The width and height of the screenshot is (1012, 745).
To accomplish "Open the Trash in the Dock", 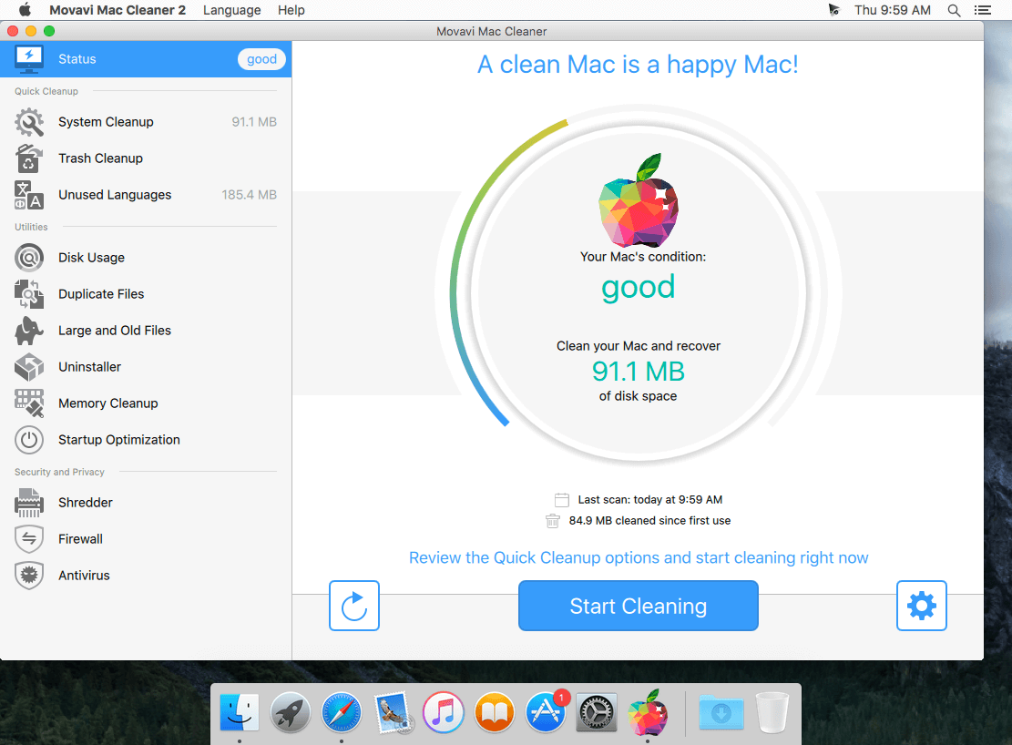I will click(772, 713).
